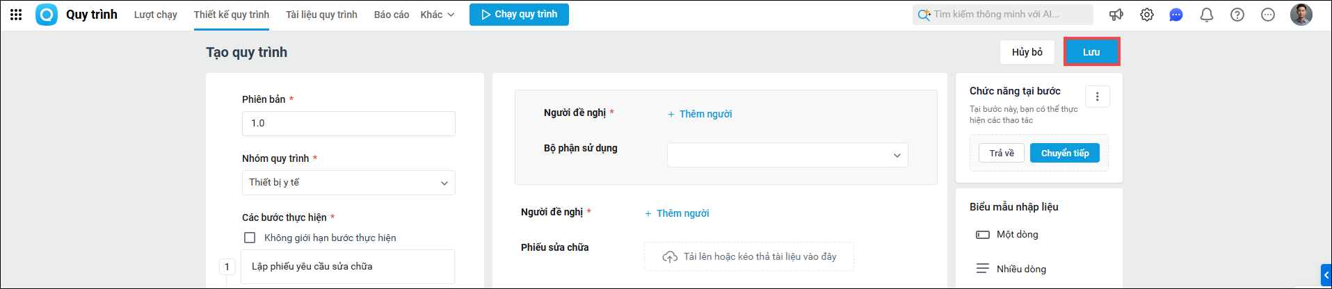Open the chat messages icon
This screenshot has height=289, width=1332.
[1176, 15]
